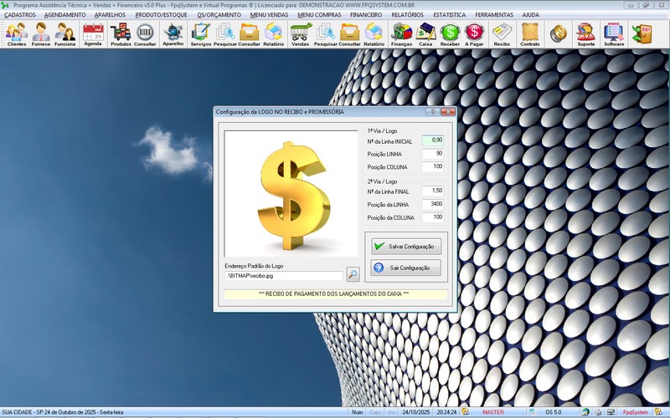The width and height of the screenshot is (670, 418).
Task: Close the LOGO NO RECIBO configuration dialog
Action: tap(448, 112)
